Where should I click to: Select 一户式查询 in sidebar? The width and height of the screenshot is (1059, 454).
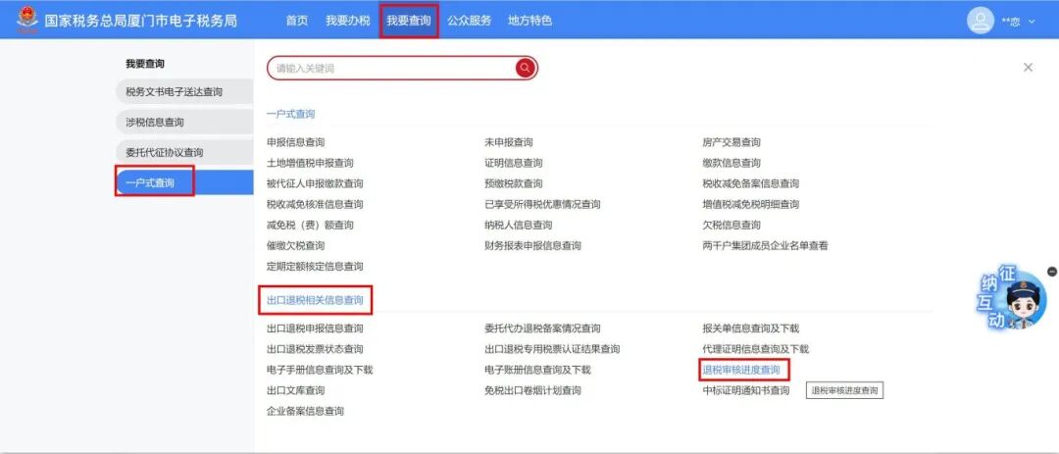point(184,183)
